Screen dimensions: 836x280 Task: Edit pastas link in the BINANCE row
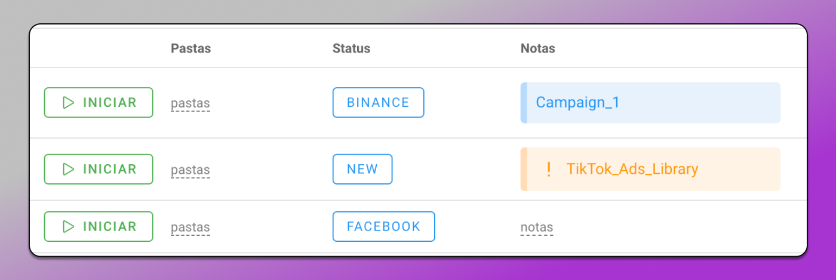click(x=190, y=103)
